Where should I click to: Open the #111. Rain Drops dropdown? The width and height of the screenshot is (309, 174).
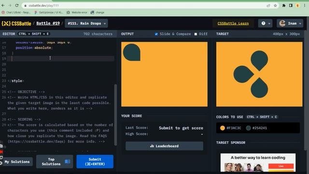tap(86, 23)
